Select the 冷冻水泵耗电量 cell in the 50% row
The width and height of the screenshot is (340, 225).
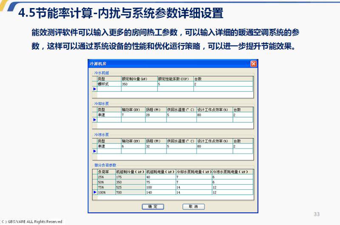click(232, 182)
